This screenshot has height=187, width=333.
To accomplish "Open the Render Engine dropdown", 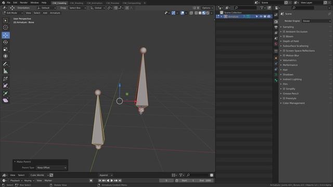I will 316,21.
